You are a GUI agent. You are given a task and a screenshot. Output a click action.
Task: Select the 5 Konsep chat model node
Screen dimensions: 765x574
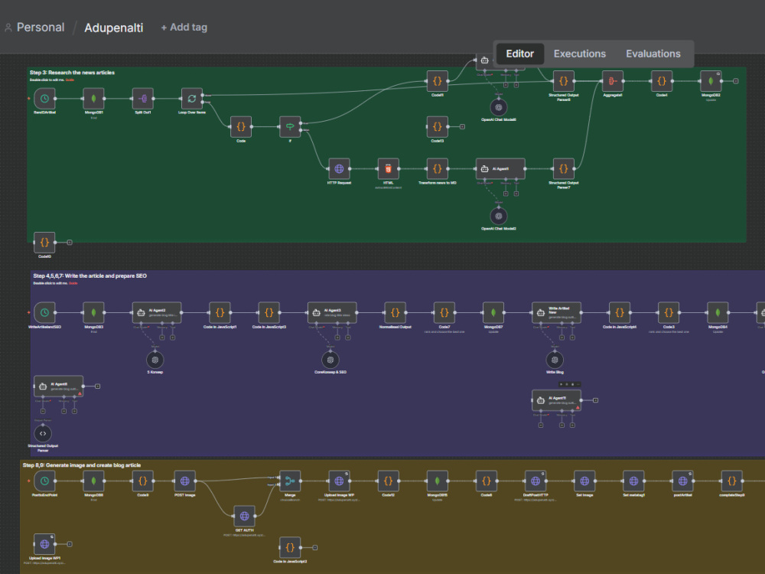[155, 360]
